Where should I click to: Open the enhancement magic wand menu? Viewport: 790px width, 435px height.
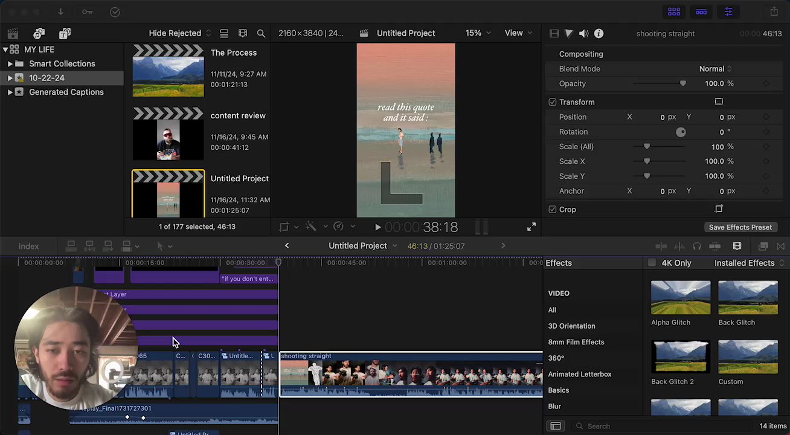[x=316, y=227]
